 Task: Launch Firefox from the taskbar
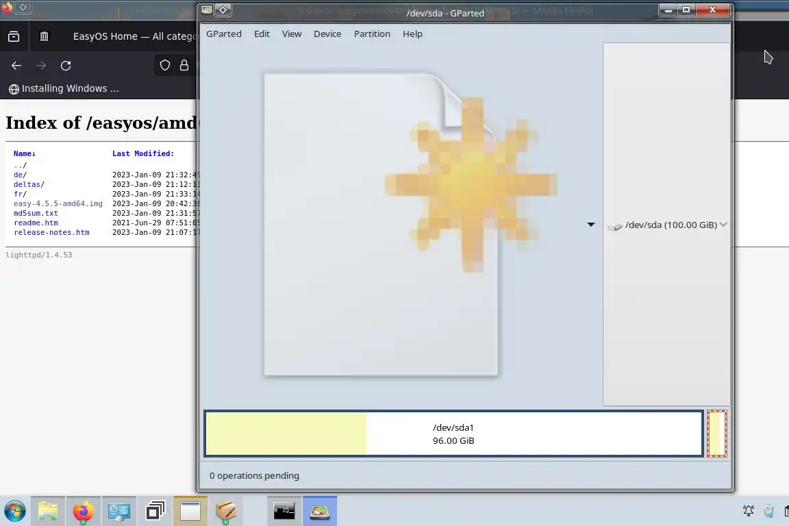(83, 512)
